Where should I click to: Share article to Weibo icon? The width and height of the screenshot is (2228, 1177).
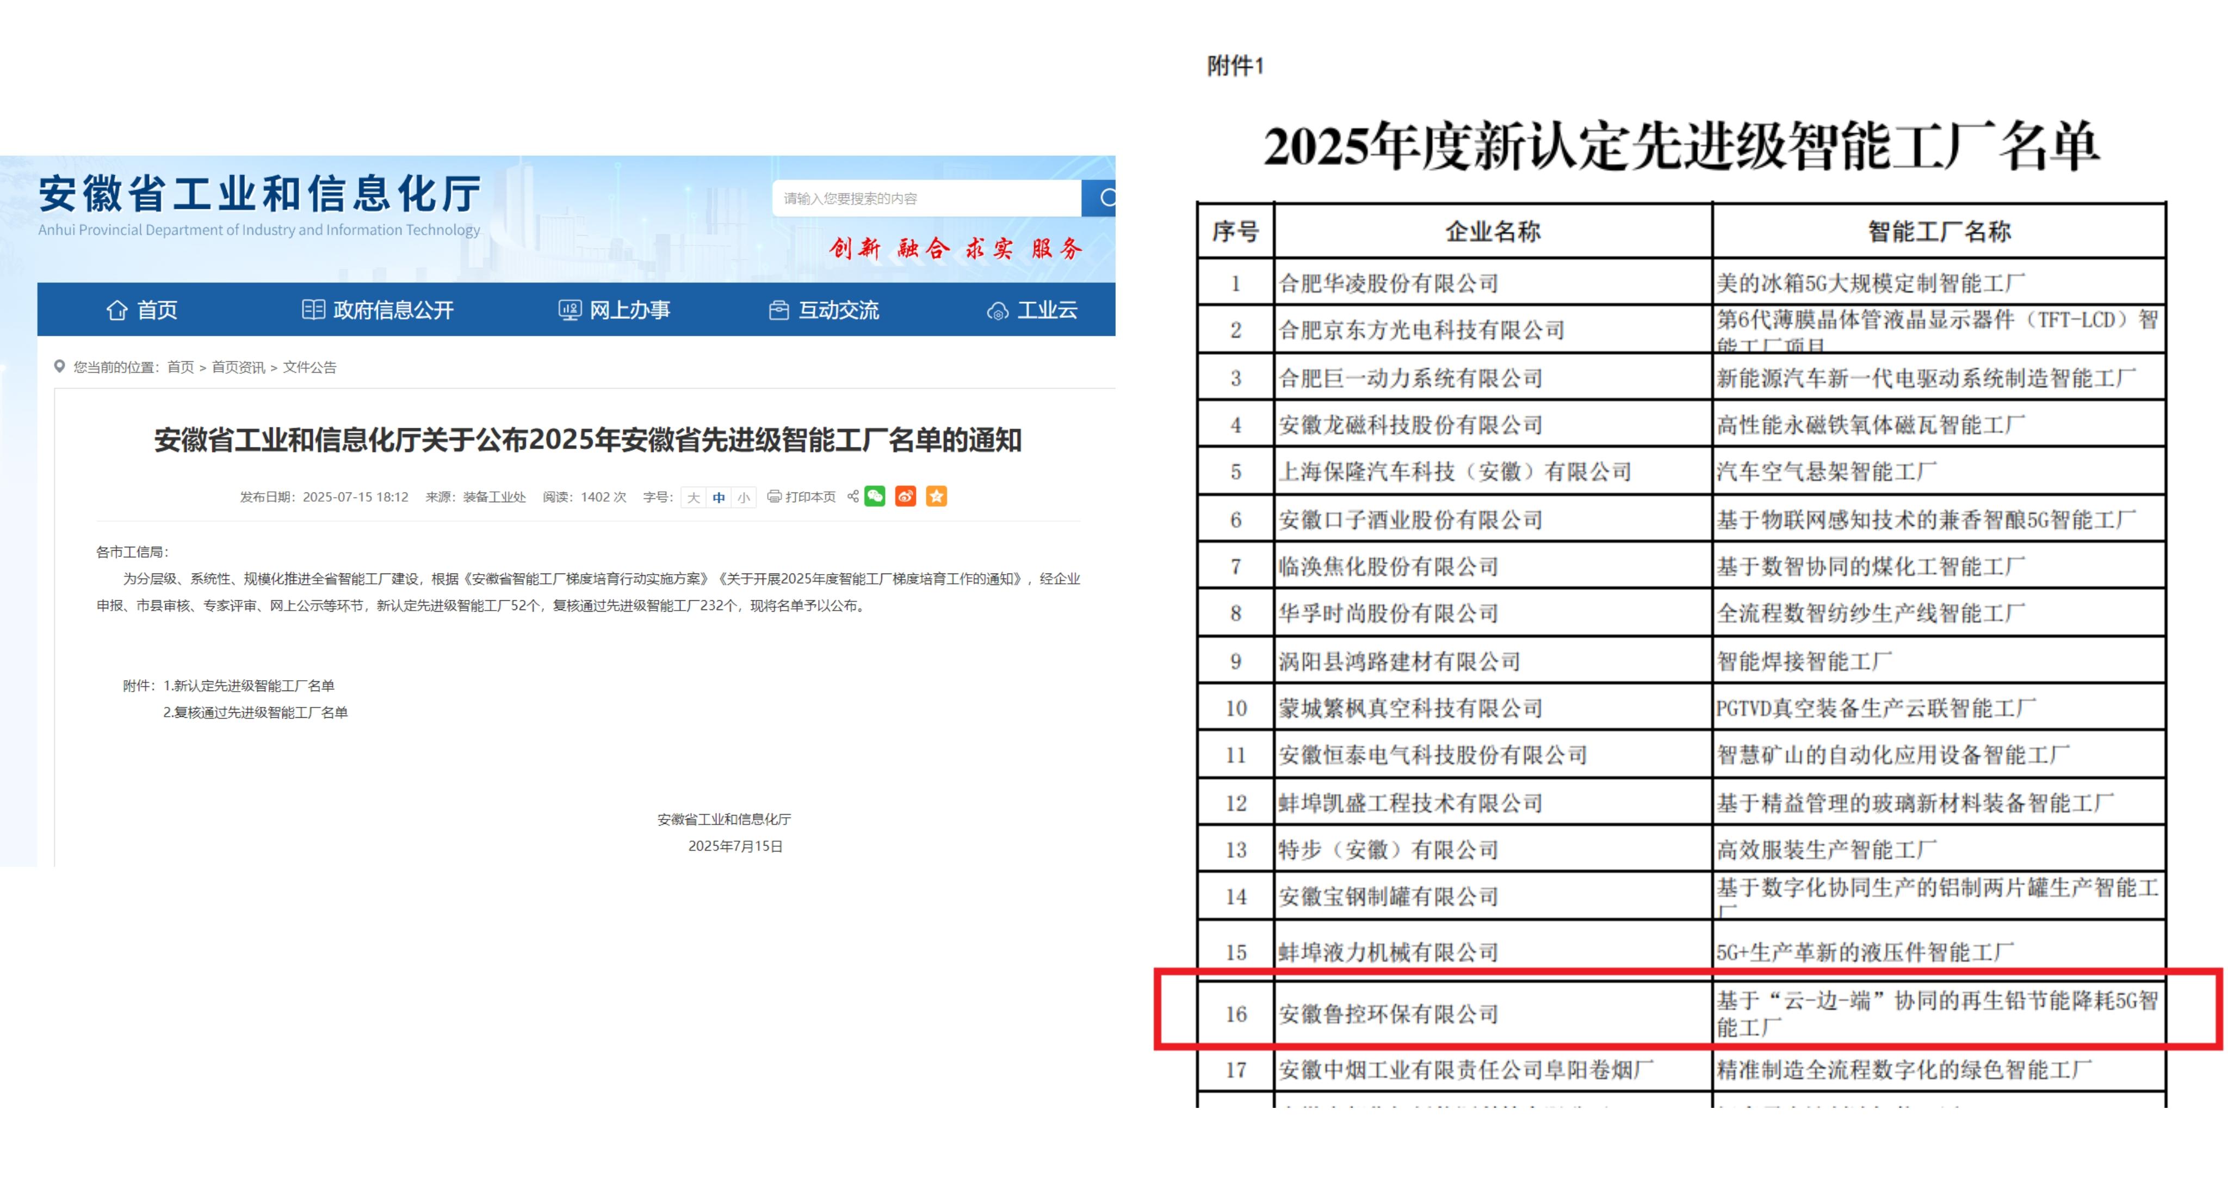(906, 496)
